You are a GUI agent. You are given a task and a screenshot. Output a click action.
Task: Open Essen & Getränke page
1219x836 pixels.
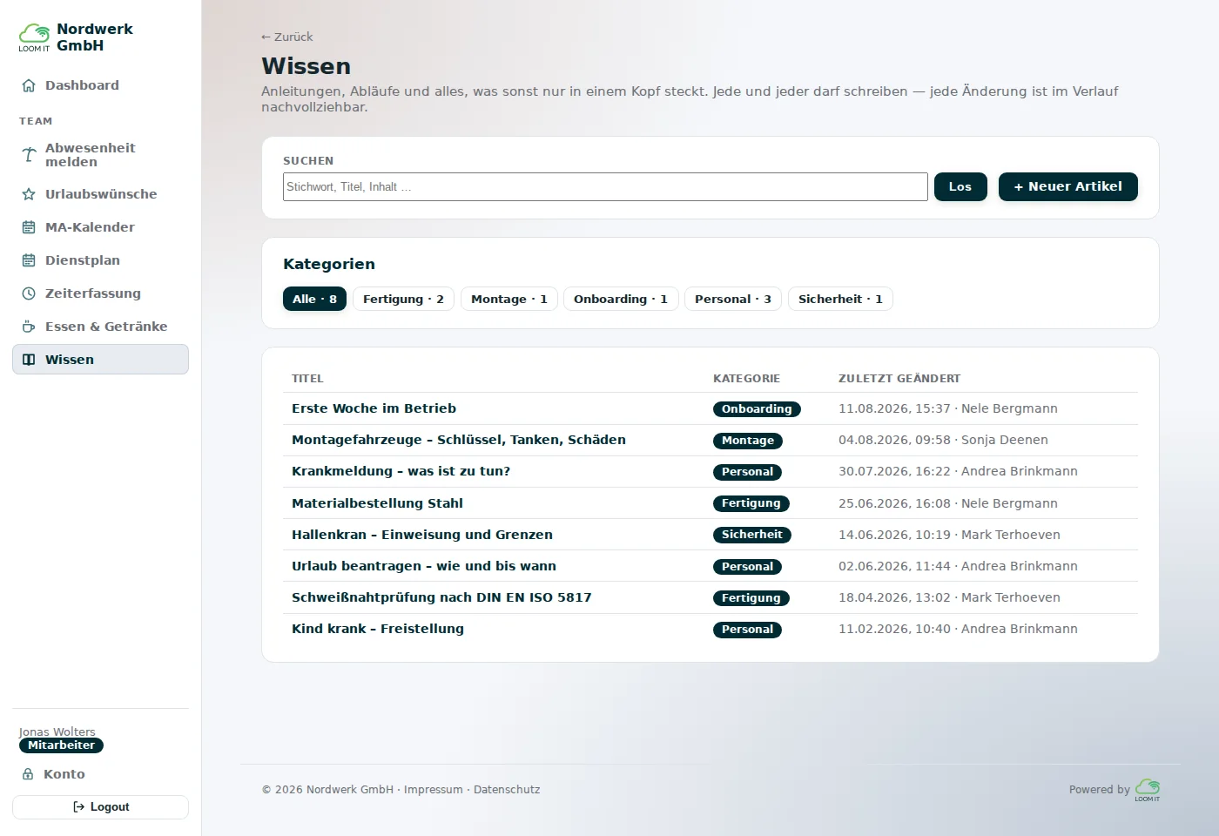click(100, 327)
